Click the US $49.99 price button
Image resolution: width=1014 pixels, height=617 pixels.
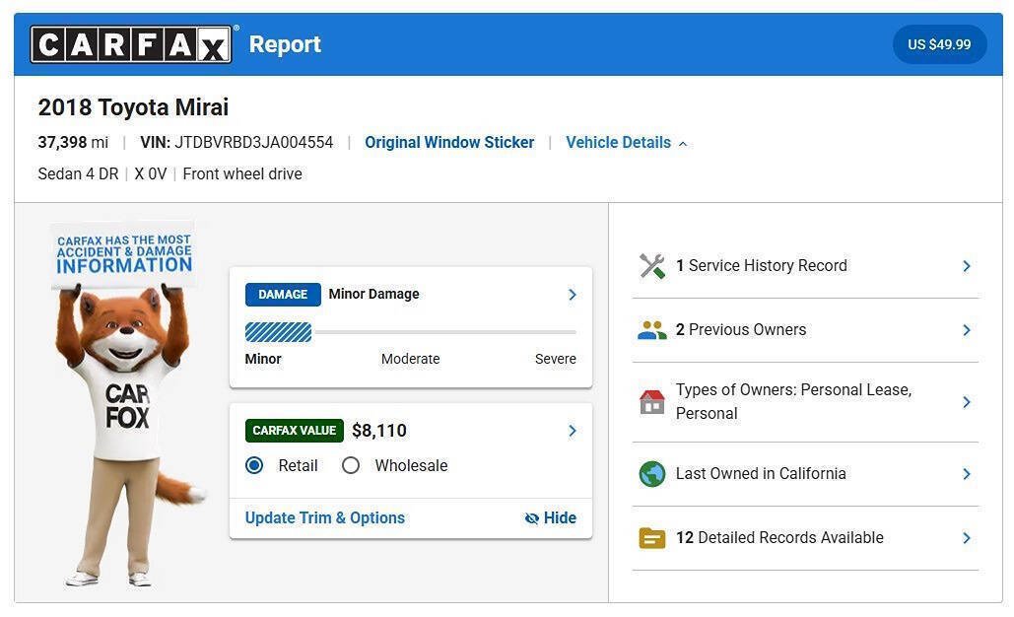pyautogui.click(x=939, y=44)
